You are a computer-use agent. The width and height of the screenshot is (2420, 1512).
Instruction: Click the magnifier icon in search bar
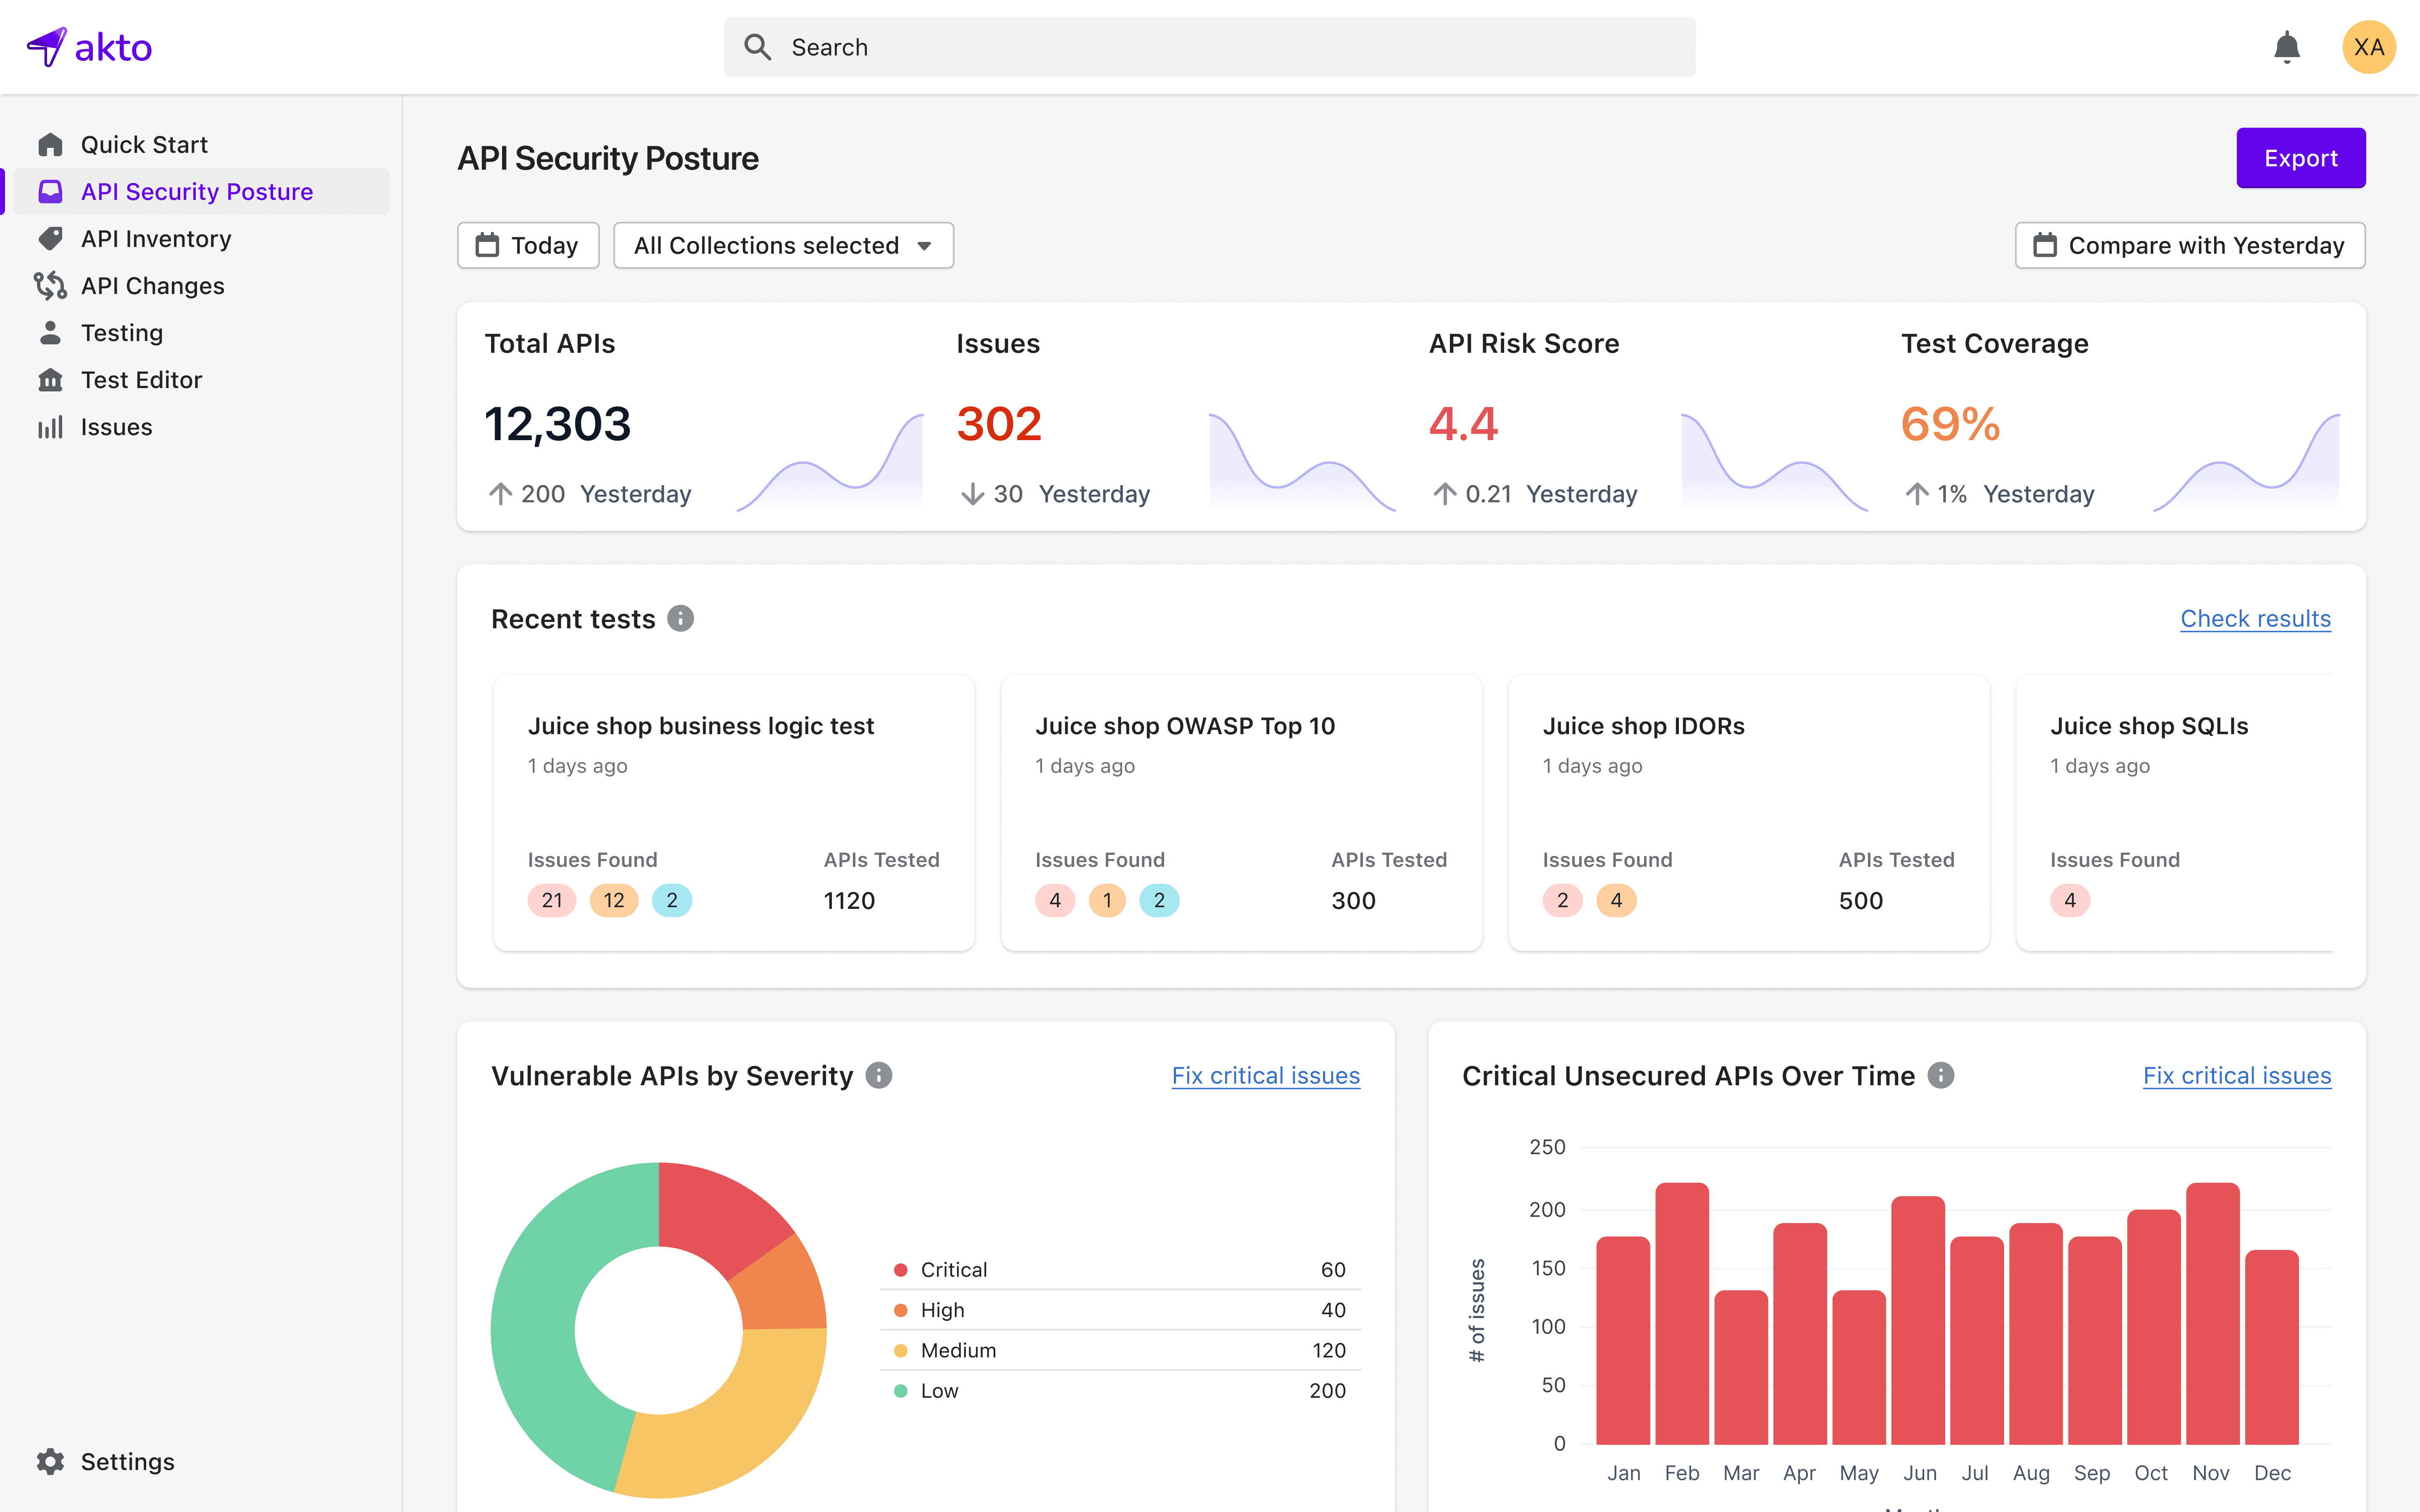coord(758,47)
